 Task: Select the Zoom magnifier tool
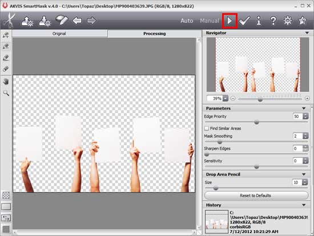6,93
